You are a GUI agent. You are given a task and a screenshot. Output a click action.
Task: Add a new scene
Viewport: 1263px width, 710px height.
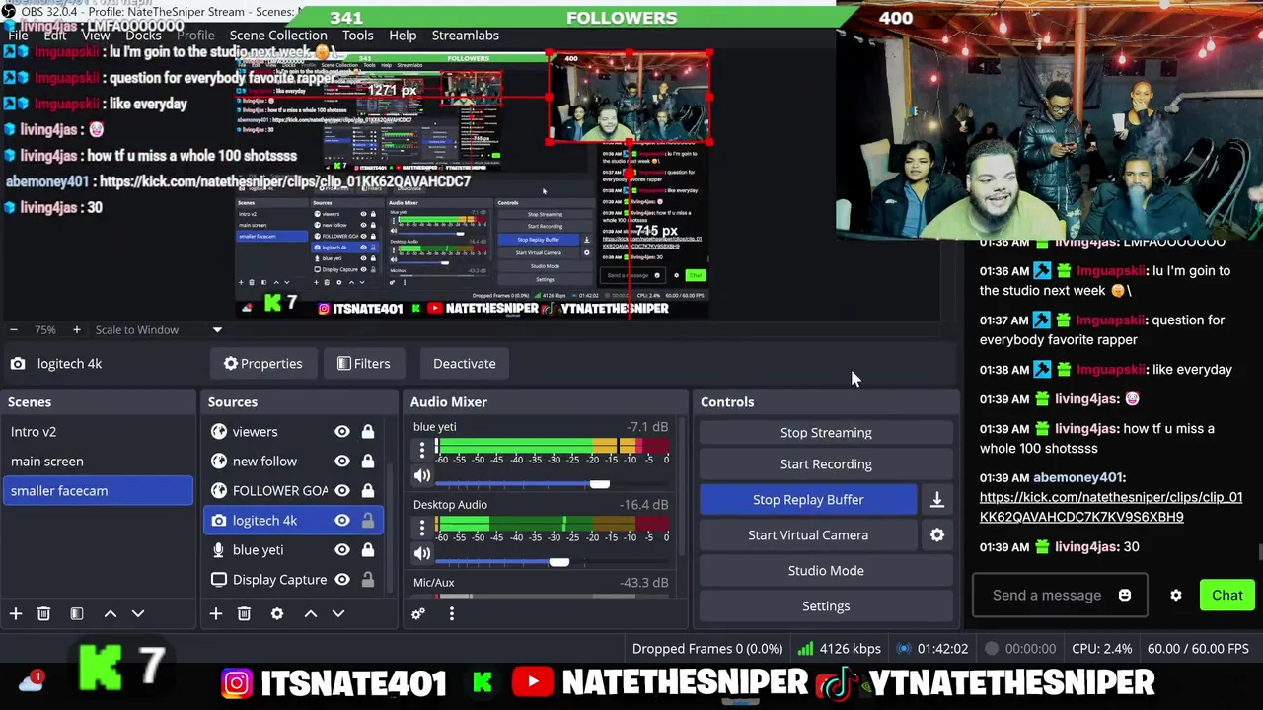[16, 613]
